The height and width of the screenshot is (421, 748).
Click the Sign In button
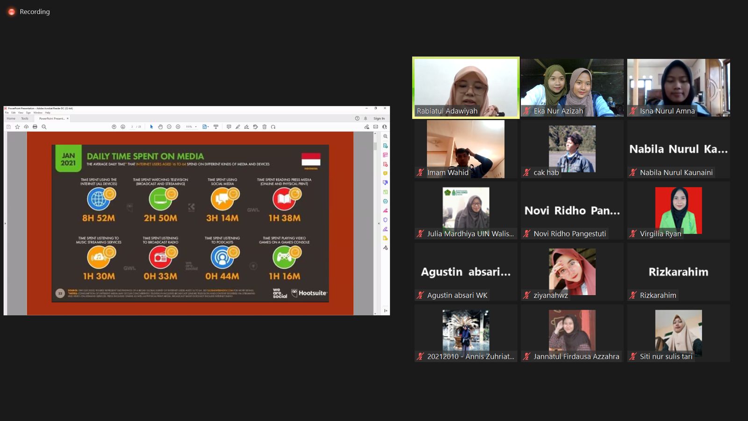tap(379, 118)
